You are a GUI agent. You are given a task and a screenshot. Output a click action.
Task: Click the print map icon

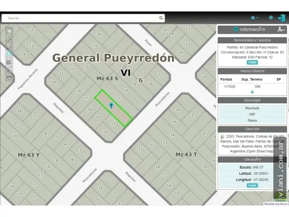click(x=9, y=77)
